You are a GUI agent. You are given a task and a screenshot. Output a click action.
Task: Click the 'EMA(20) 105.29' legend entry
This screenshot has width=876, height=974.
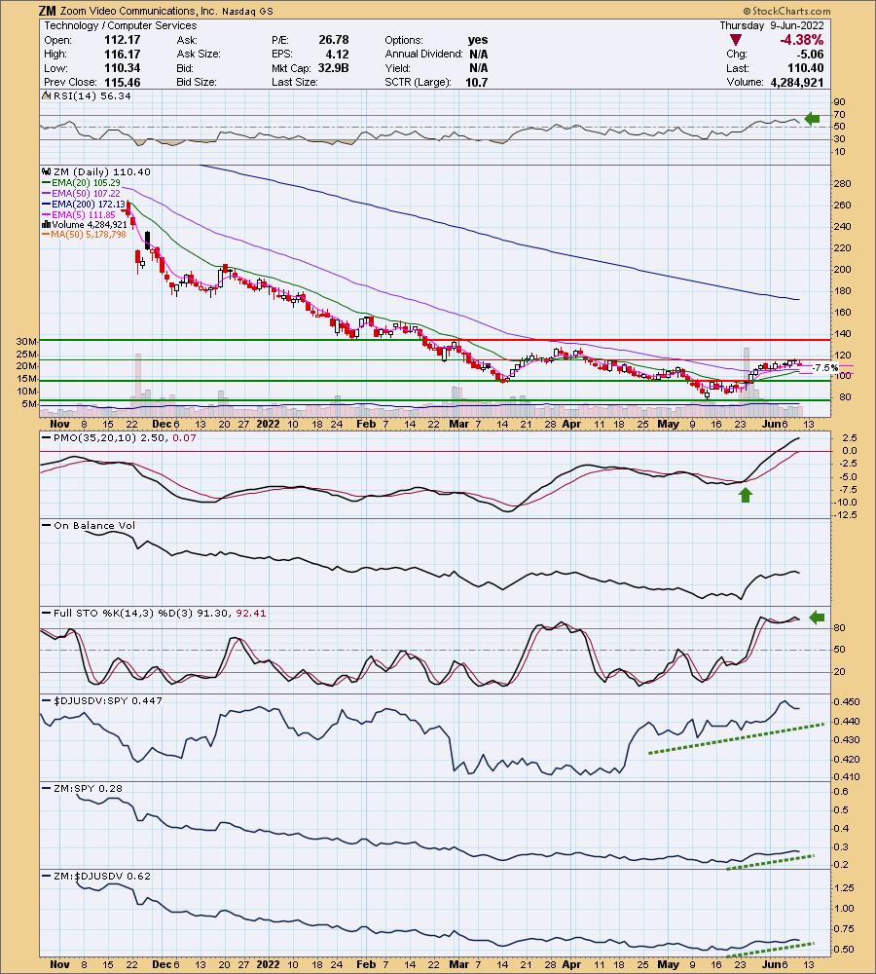pyautogui.click(x=86, y=183)
